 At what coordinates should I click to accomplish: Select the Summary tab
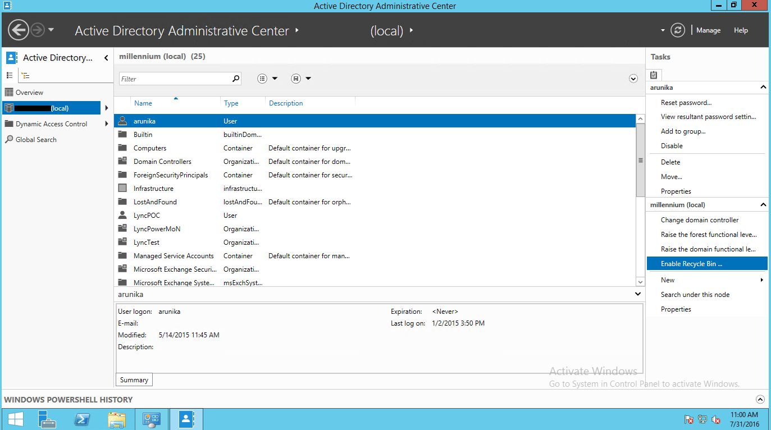[134, 379]
